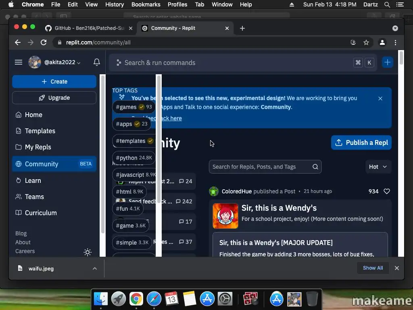Viewport: 413px width, 310px height.
Task: Open the Careers link
Action: (x=25, y=251)
